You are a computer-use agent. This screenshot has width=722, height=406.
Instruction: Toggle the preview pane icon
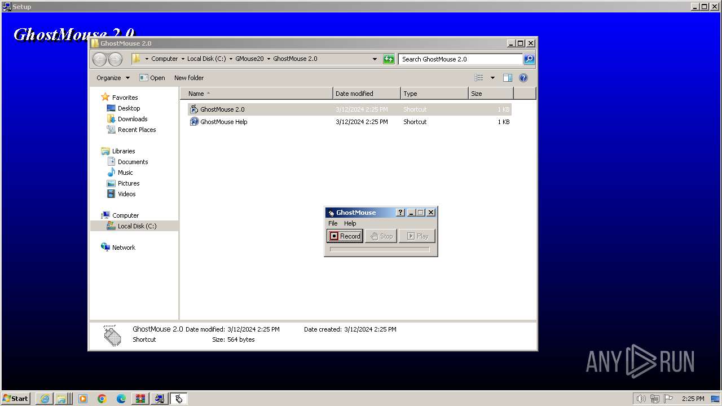click(x=508, y=78)
